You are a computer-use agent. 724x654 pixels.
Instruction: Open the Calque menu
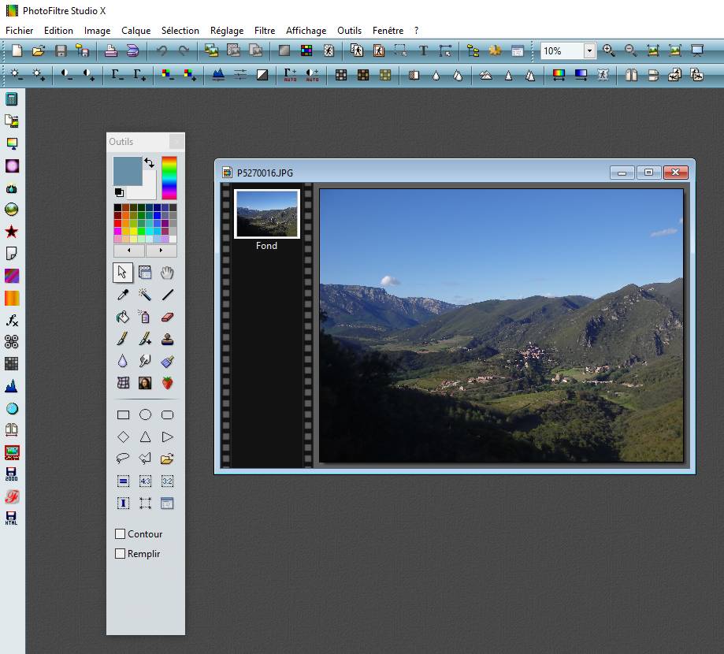click(136, 31)
